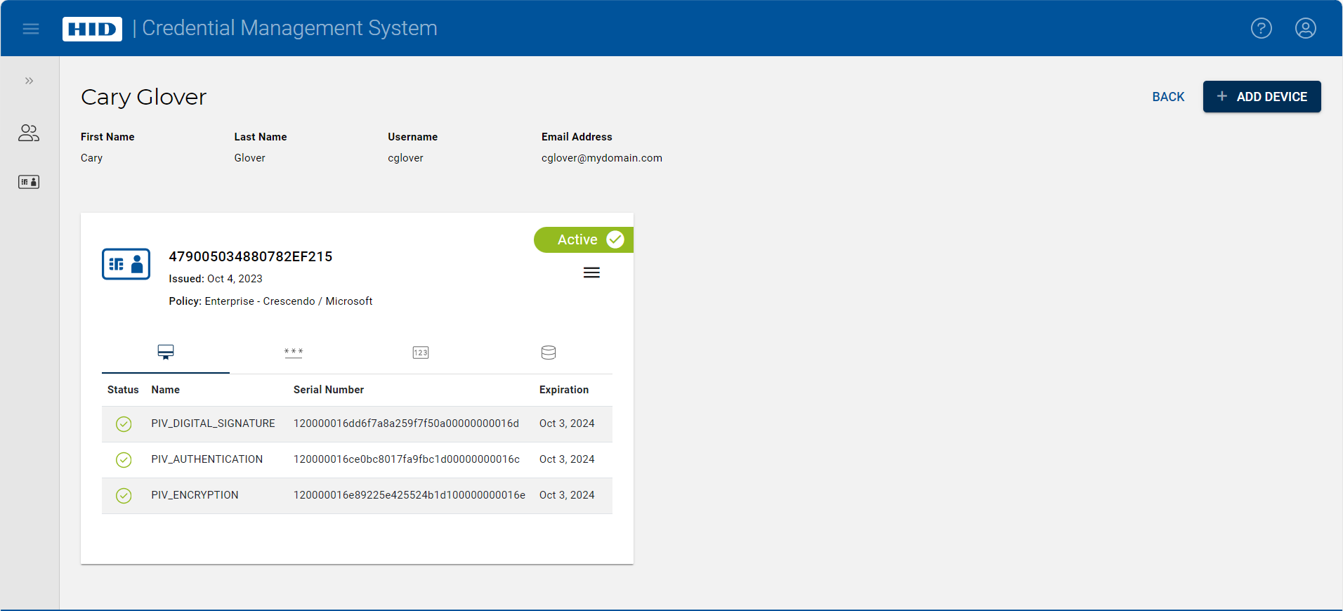Open the Devices card icon in sidebar

pyautogui.click(x=29, y=182)
